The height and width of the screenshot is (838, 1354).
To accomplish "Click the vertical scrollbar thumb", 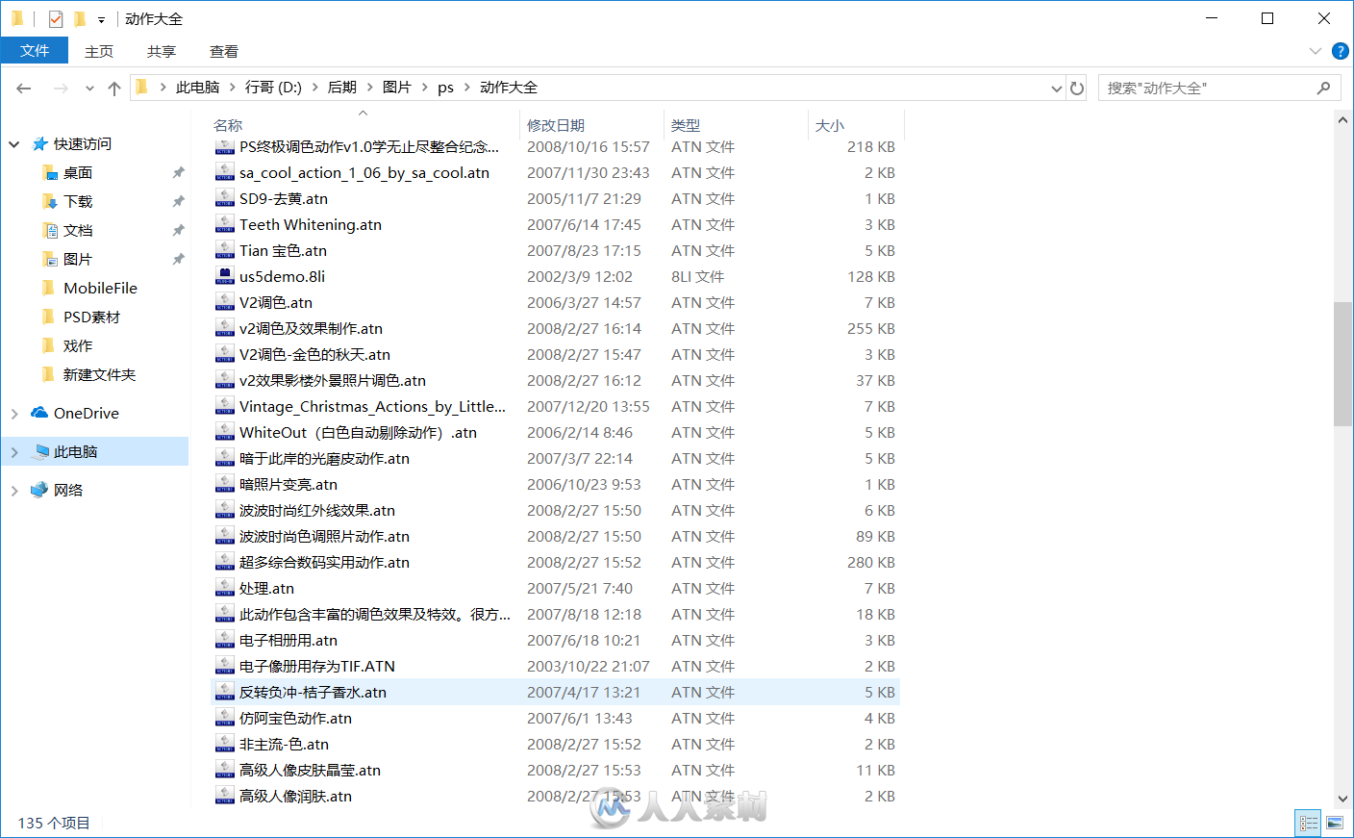I will (1343, 364).
